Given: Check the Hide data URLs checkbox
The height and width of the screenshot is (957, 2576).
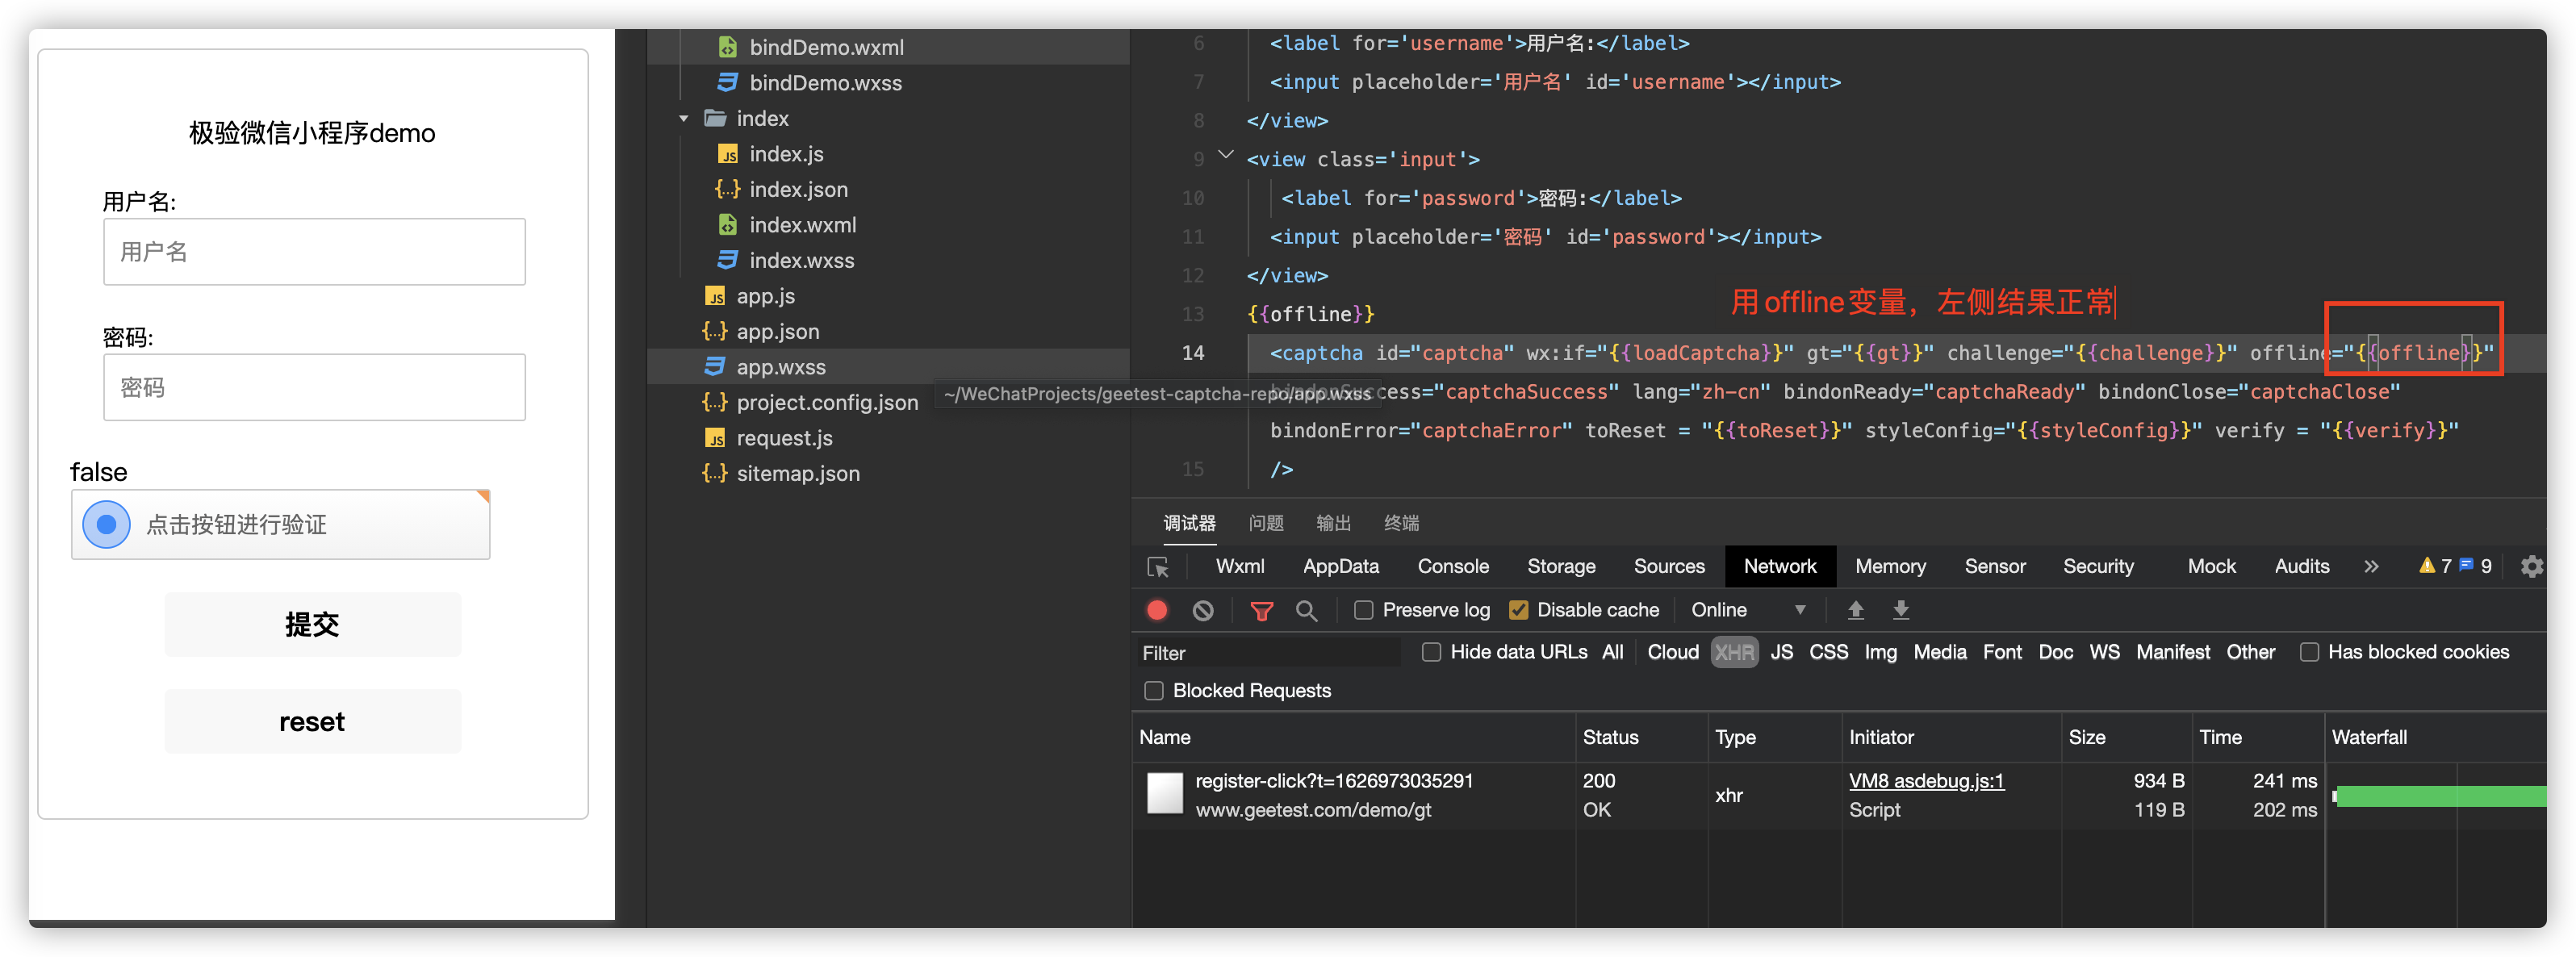Looking at the screenshot, I should pyautogui.click(x=1431, y=652).
